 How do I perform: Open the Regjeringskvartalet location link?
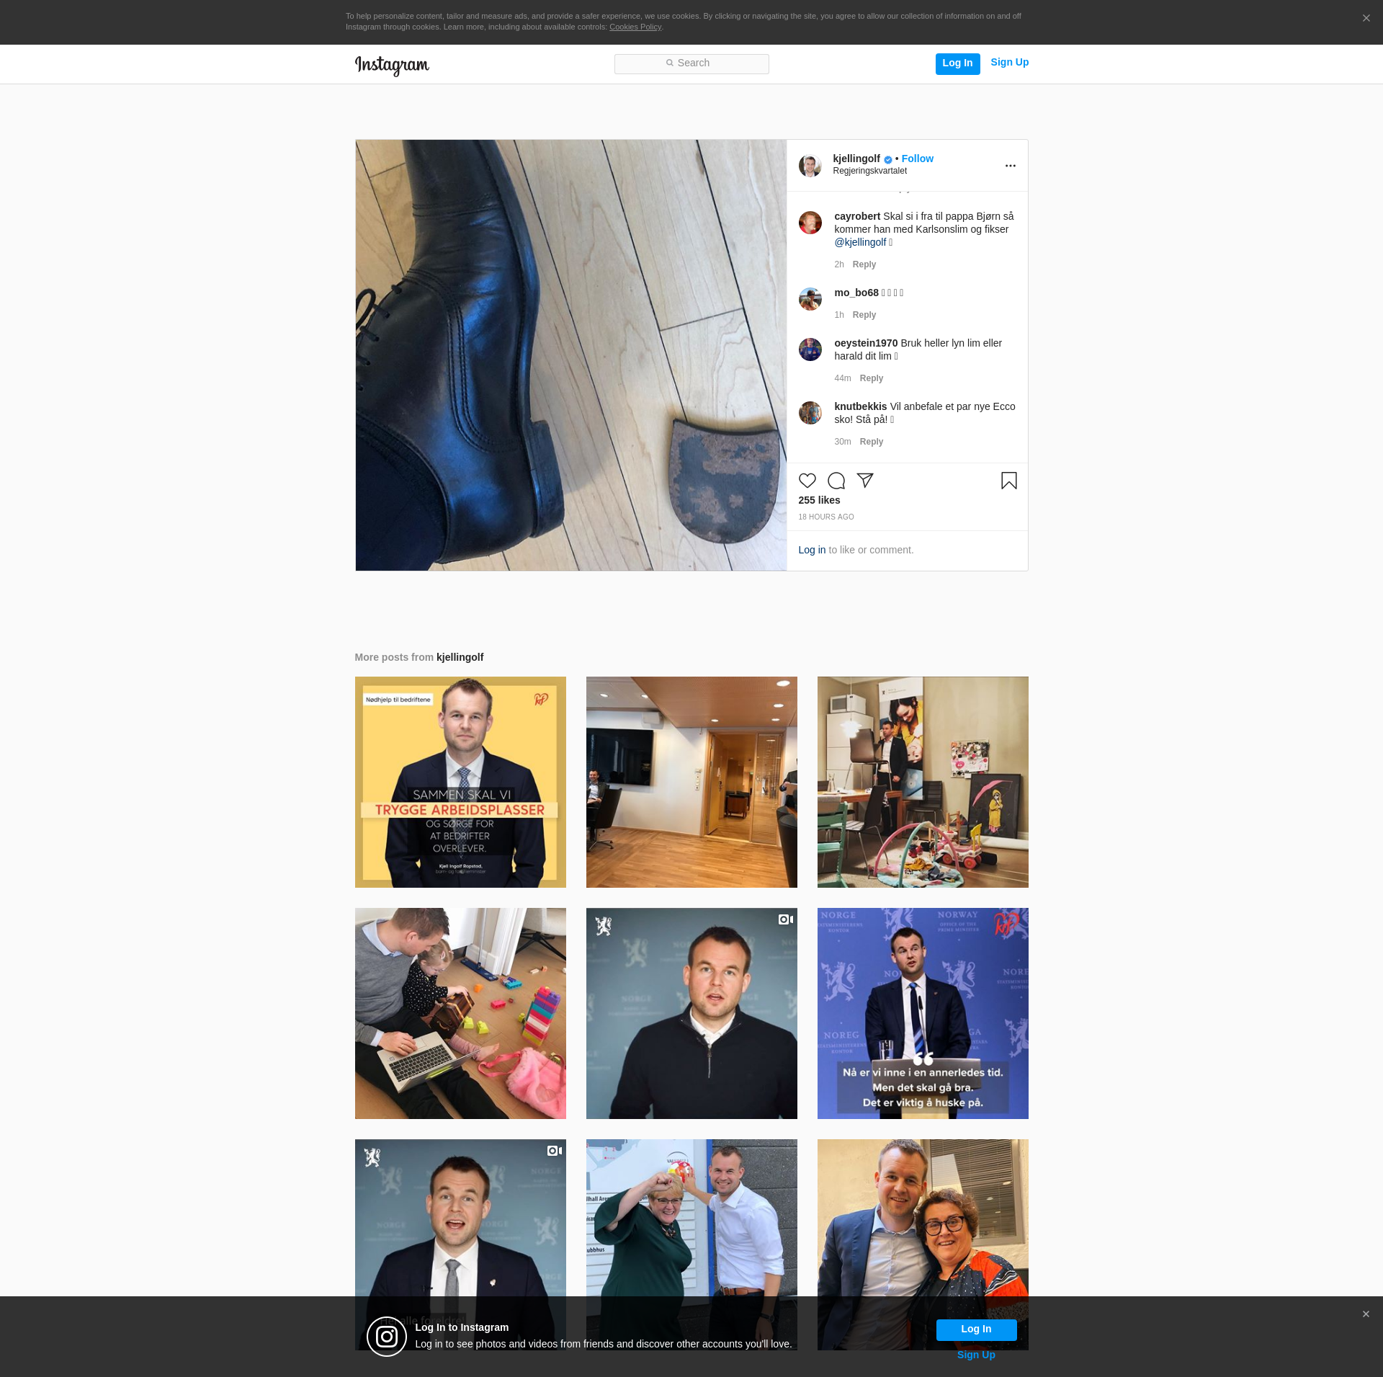tap(870, 171)
